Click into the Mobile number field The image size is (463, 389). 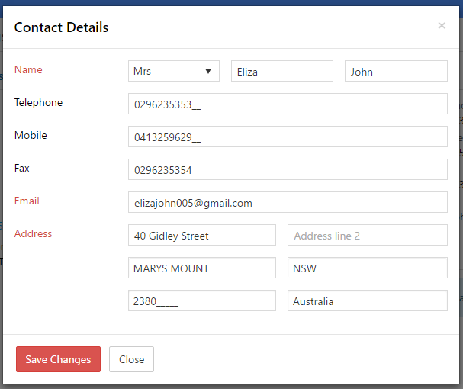(x=288, y=137)
